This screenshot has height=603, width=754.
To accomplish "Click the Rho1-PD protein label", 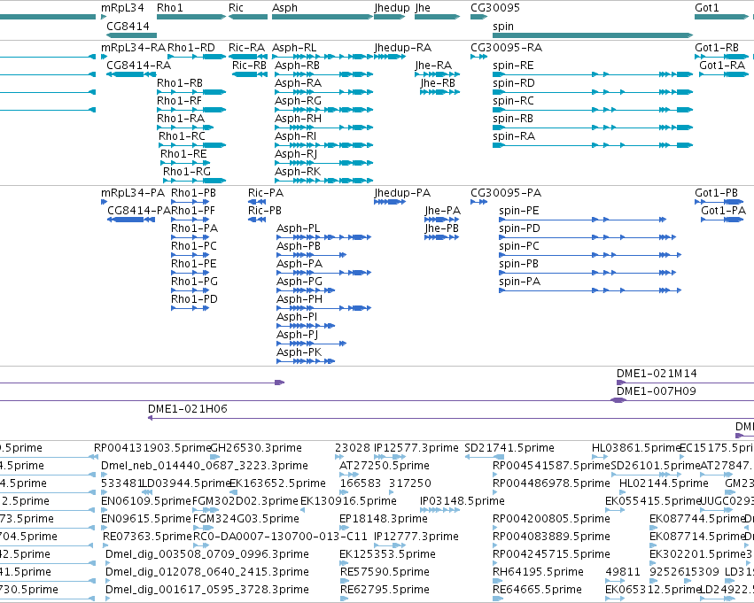I will [x=194, y=299].
